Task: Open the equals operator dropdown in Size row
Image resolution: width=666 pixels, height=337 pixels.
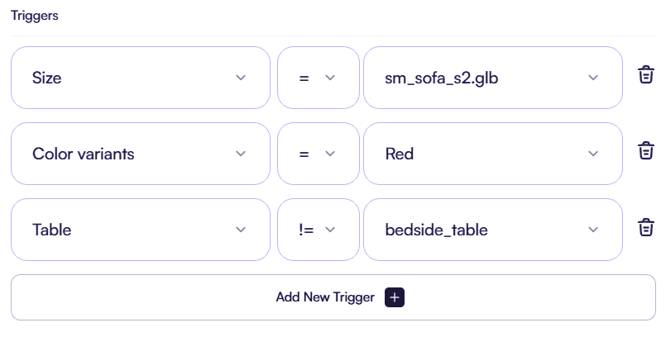Action: pos(317,78)
